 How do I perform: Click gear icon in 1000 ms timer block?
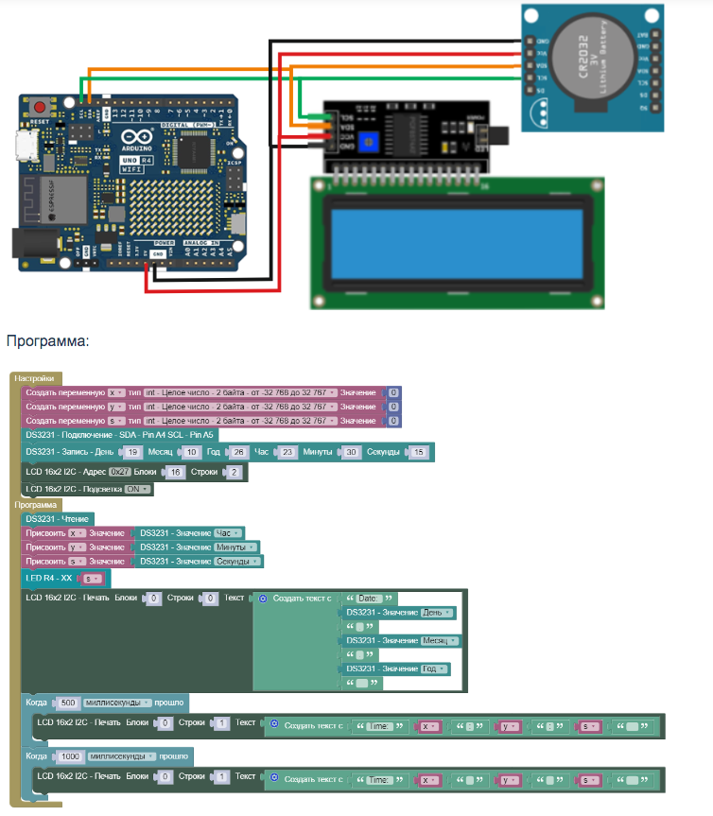coord(274,780)
